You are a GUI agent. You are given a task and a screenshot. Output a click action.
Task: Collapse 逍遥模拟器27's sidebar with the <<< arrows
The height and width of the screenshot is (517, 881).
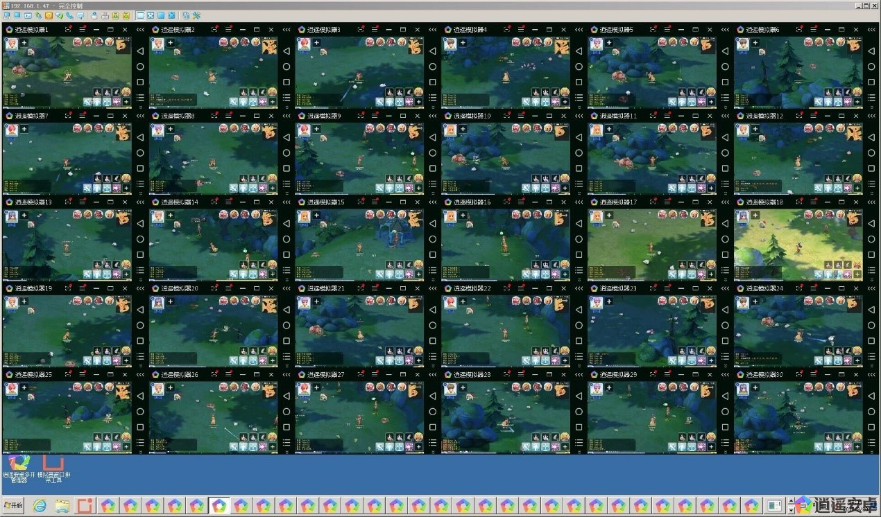pos(433,374)
